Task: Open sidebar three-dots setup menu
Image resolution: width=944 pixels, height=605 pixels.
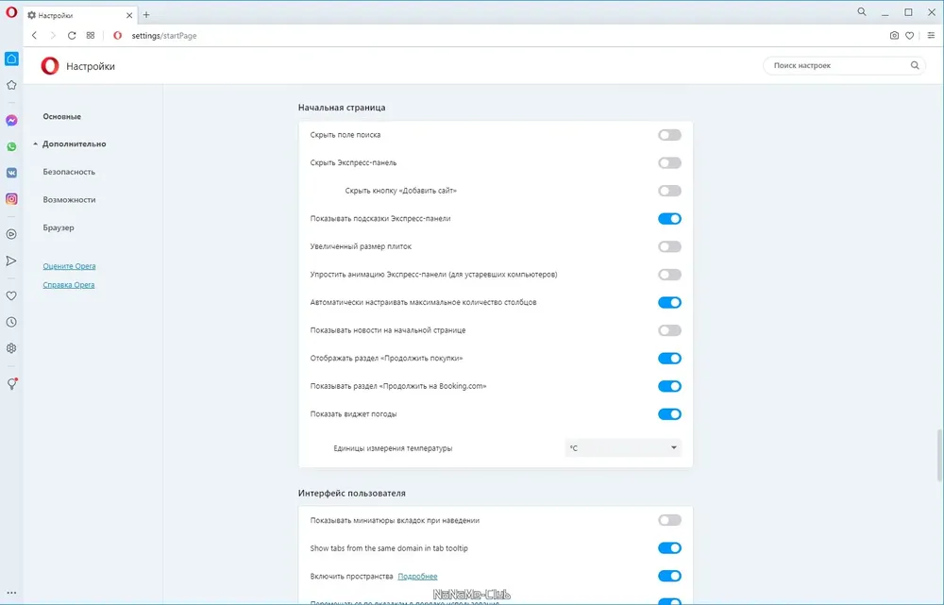Action: coord(11,593)
